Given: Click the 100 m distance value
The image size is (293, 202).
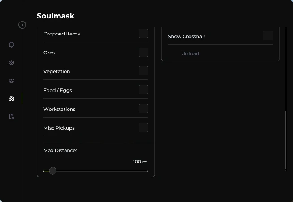Looking at the screenshot, I should click(x=140, y=162).
